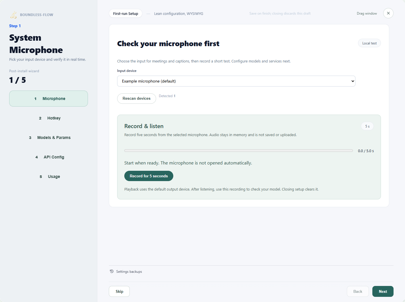The height and width of the screenshot is (302, 405).
Task: Click the Settings backups history icon
Action: click(x=112, y=271)
